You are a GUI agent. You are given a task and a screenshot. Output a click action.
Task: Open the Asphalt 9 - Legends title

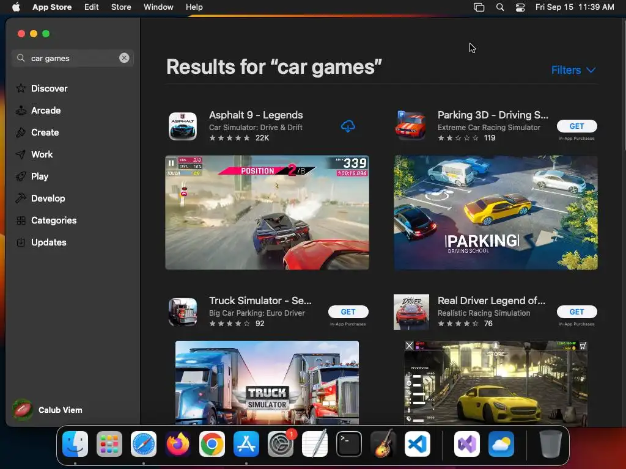256,115
